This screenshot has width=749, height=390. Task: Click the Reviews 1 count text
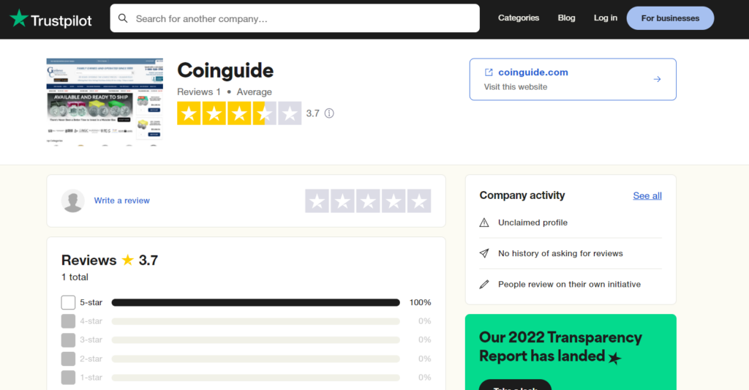199,91
